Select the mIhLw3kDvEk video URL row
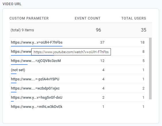Viewport: 162px width, 126px height. 78,106
